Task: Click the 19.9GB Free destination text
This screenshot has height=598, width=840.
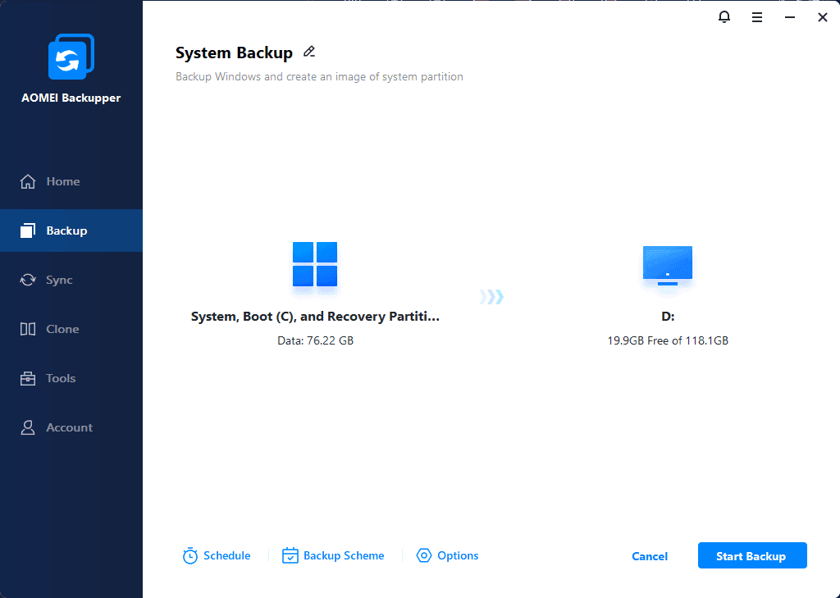Action: point(667,340)
